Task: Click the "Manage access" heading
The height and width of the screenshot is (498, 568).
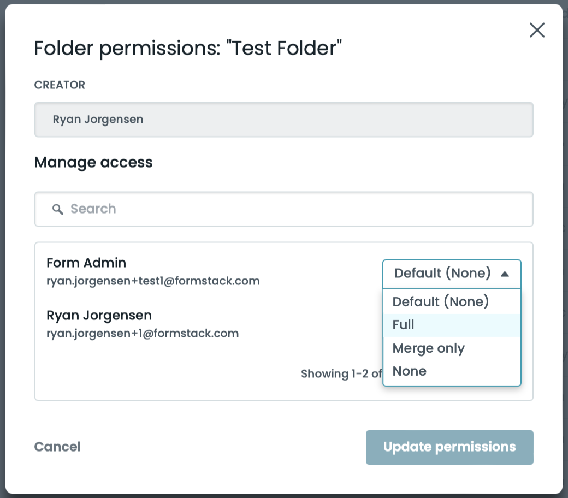Action: click(x=93, y=162)
